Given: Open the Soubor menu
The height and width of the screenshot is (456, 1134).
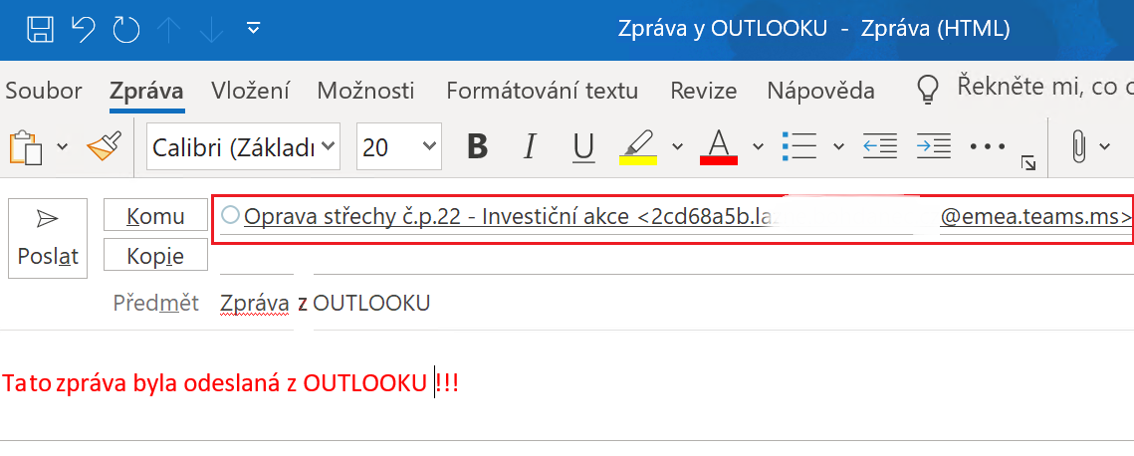Looking at the screenshot, I should [44, 91].
